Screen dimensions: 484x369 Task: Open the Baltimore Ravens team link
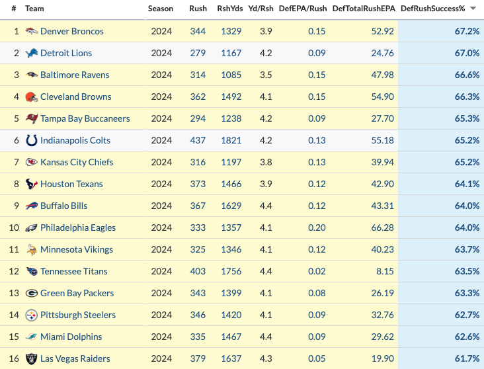[x=75, y=75]
